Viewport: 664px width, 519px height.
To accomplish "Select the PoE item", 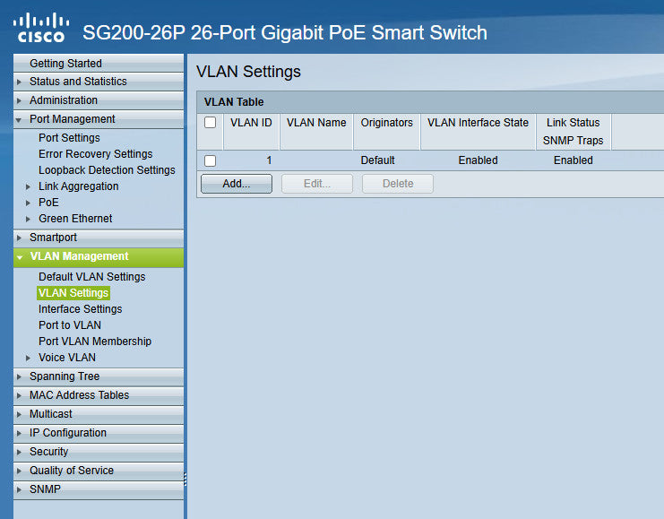I will [48, 202].
